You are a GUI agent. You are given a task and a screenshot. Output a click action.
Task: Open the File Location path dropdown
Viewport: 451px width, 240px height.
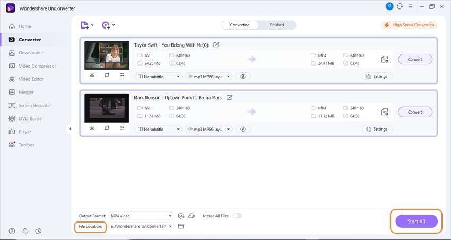[x=141, y=226]
